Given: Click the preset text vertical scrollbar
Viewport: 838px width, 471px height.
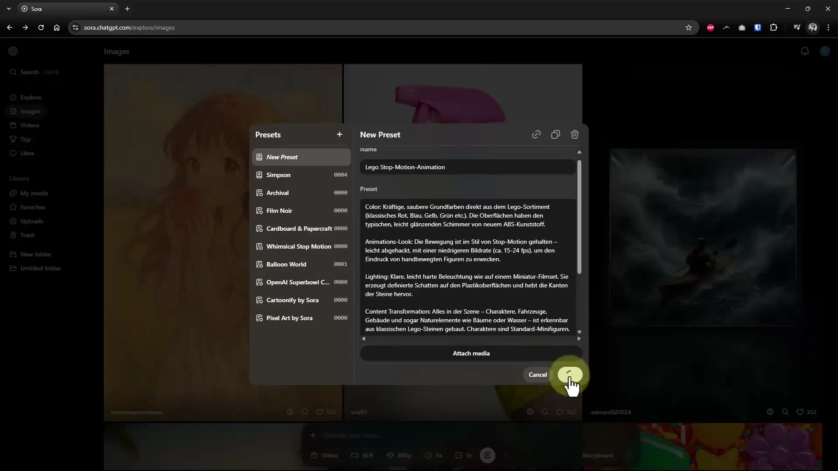Looking at the screenshot, I should pos(579,217).
